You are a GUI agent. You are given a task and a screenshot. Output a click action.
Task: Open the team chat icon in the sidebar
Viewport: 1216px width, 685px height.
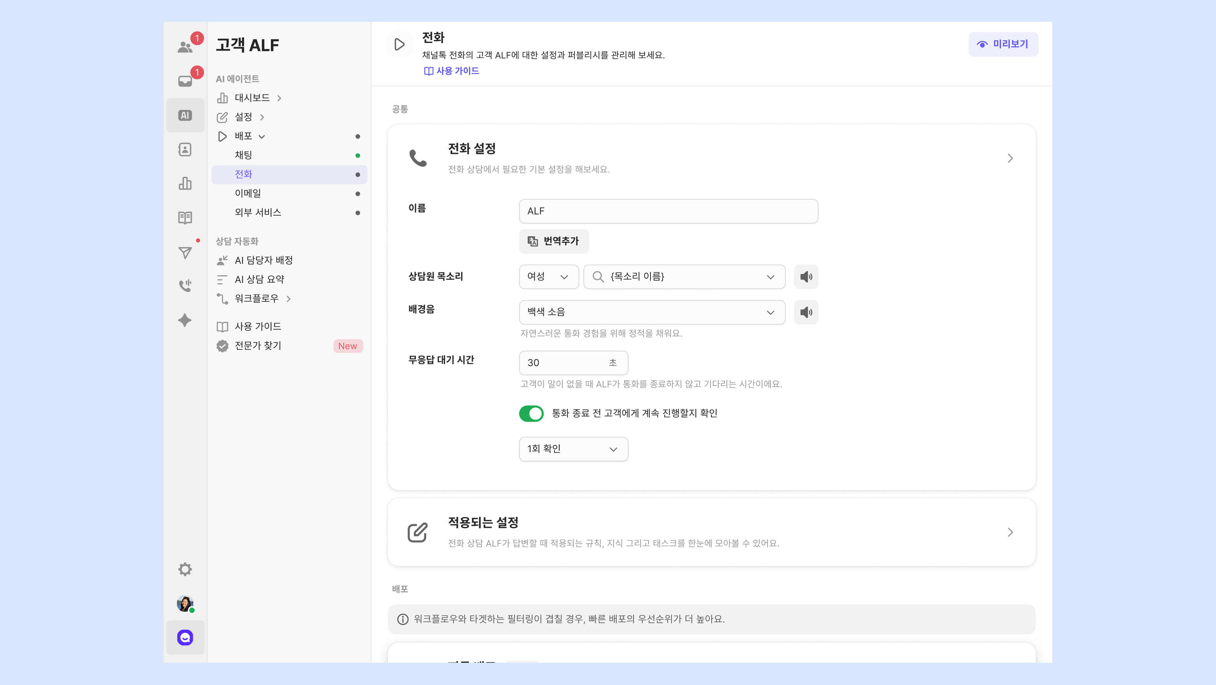point(185,47)
